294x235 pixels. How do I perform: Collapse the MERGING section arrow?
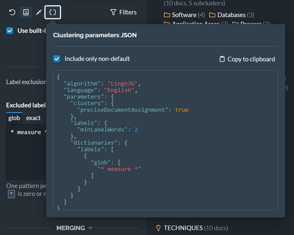tap(90, 228)
